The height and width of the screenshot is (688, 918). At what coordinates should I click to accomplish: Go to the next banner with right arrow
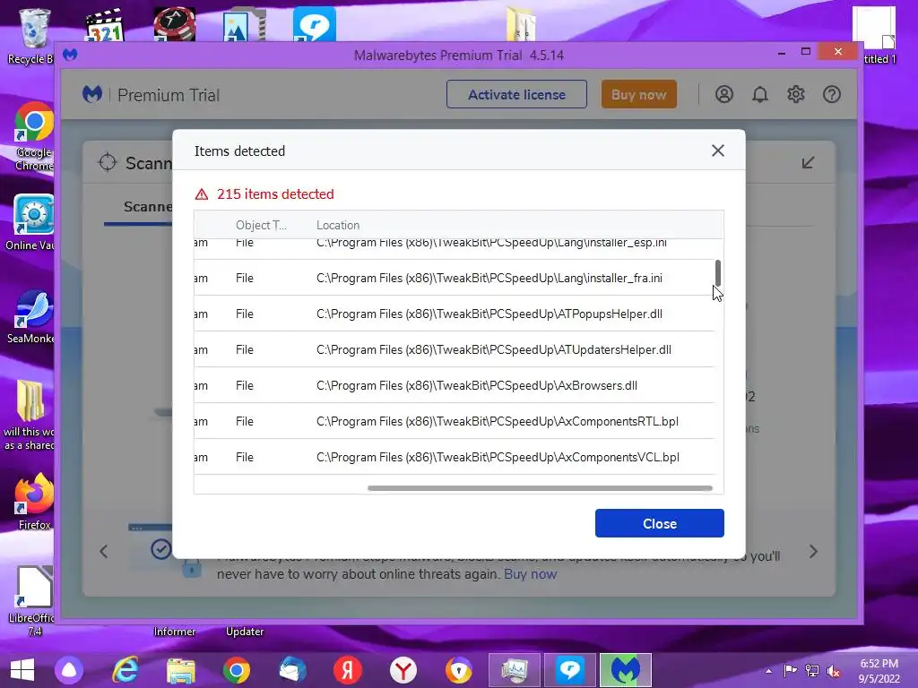click(x=812, y=551)
